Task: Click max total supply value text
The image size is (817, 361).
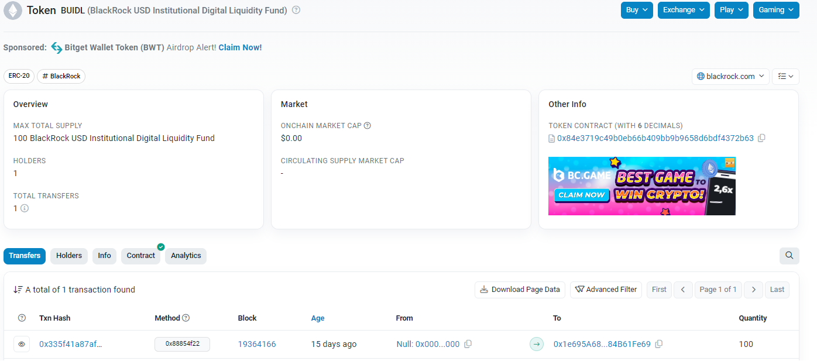Action: (x=114, y=138)
